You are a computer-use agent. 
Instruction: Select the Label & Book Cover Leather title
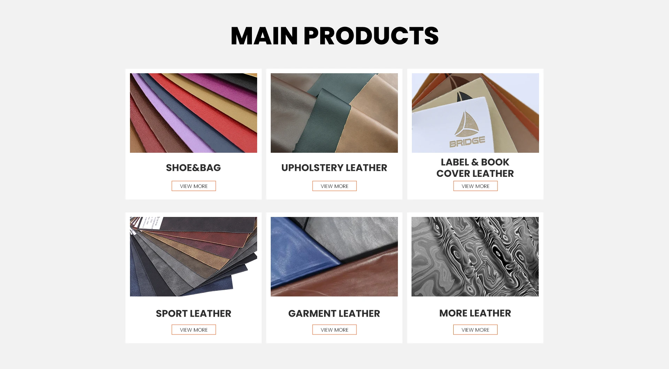[x=475, y=168]
